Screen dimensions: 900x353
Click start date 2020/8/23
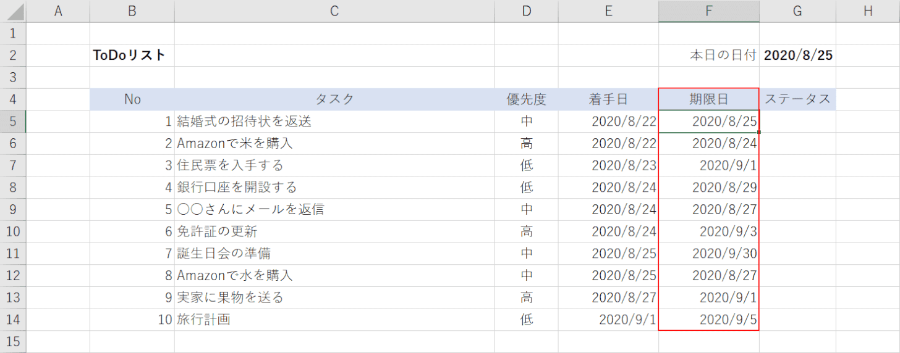(609, 165)
